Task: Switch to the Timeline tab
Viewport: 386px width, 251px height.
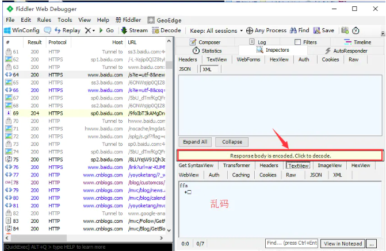Action: 357,43
